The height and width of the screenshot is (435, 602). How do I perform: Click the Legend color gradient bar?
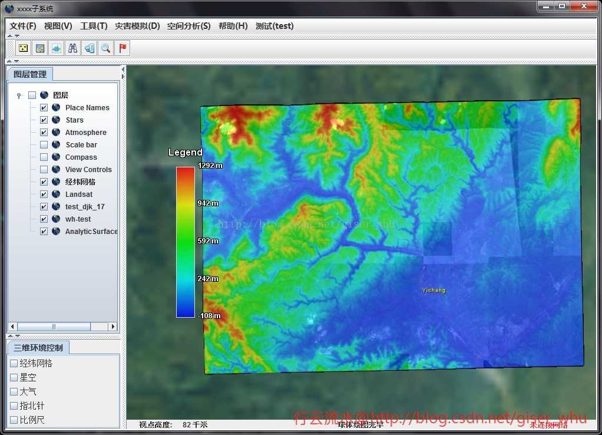(186, 242)
